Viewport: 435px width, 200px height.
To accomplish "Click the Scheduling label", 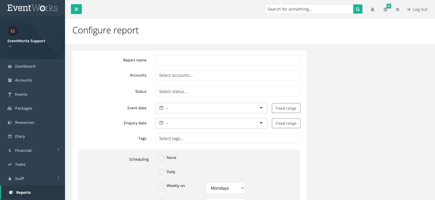I will coord(139,160).
